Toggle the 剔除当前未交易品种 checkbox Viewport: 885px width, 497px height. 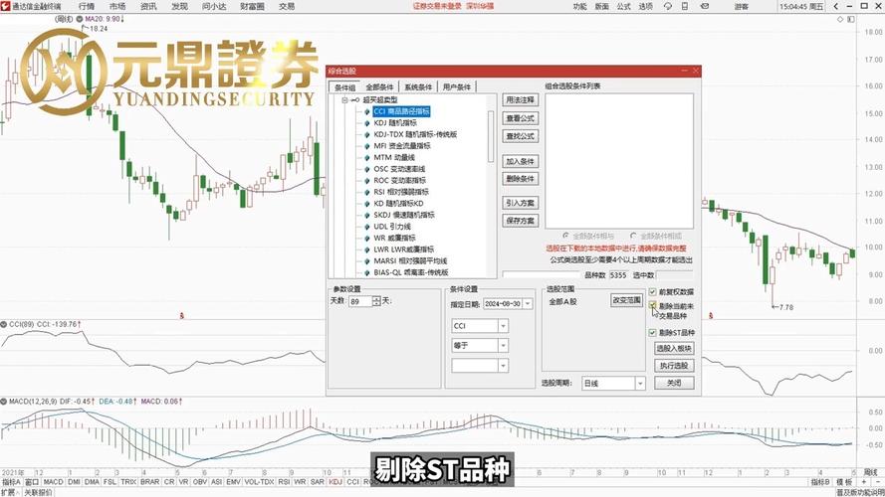coord(652,306)
